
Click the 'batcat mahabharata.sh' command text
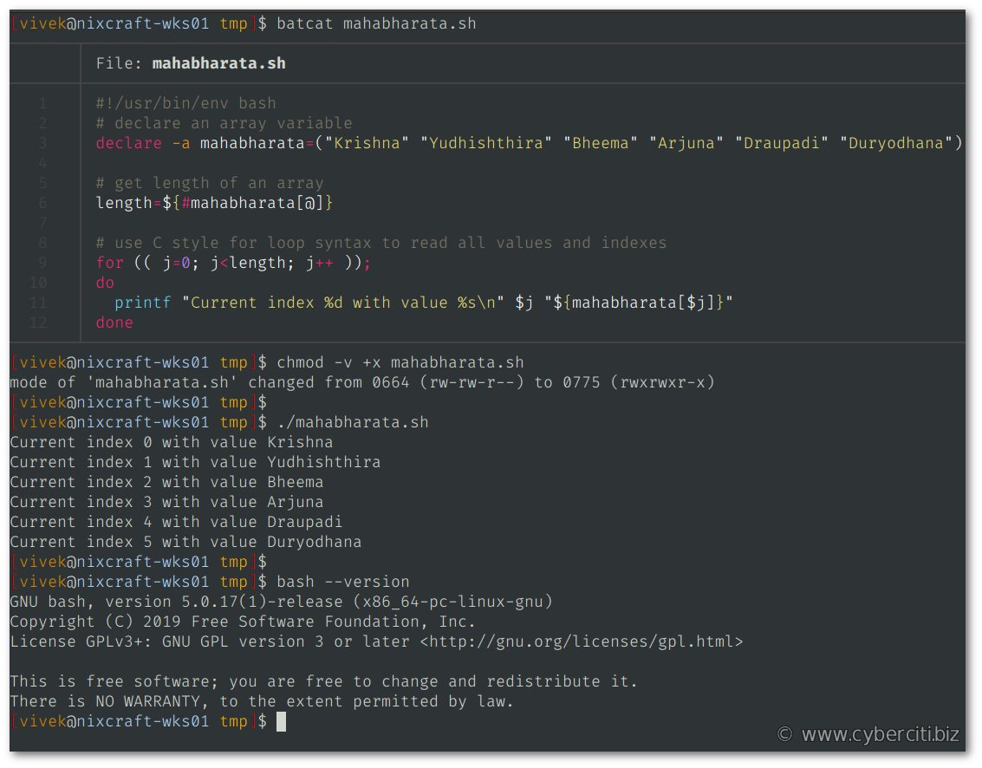click(376, 23)
